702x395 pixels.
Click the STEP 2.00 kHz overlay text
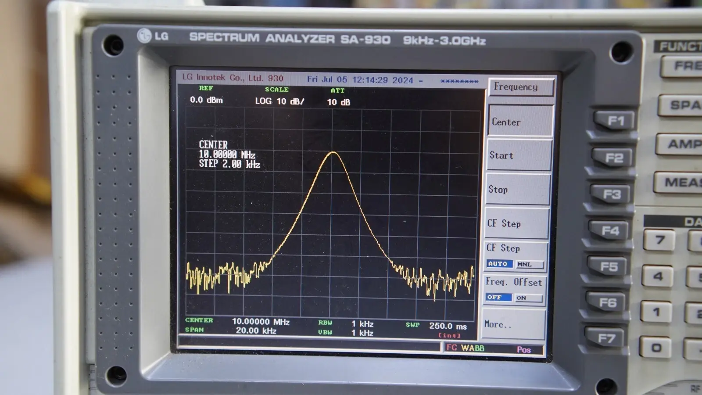tap(229, 164)
